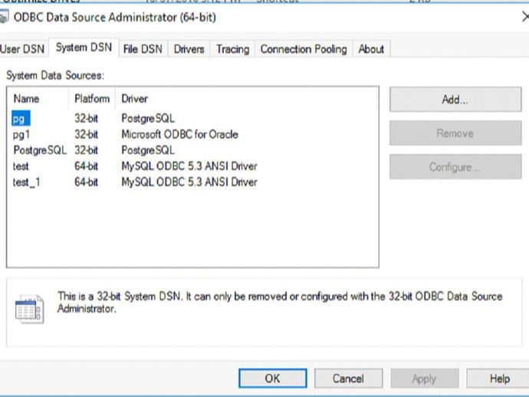This screenshot has width=529, height=397.
Task: Select the System DSN tab
Action: point(84,48)
